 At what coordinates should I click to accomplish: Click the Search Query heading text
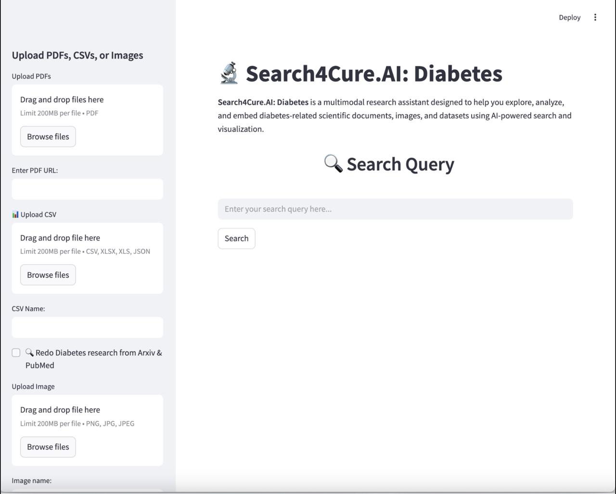click(400, 164)
